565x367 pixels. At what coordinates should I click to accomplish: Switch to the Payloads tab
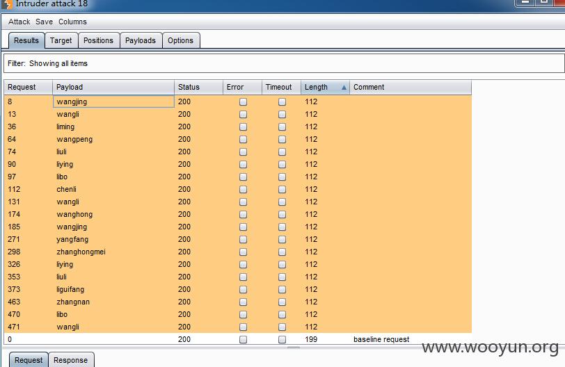pos(141,40)
